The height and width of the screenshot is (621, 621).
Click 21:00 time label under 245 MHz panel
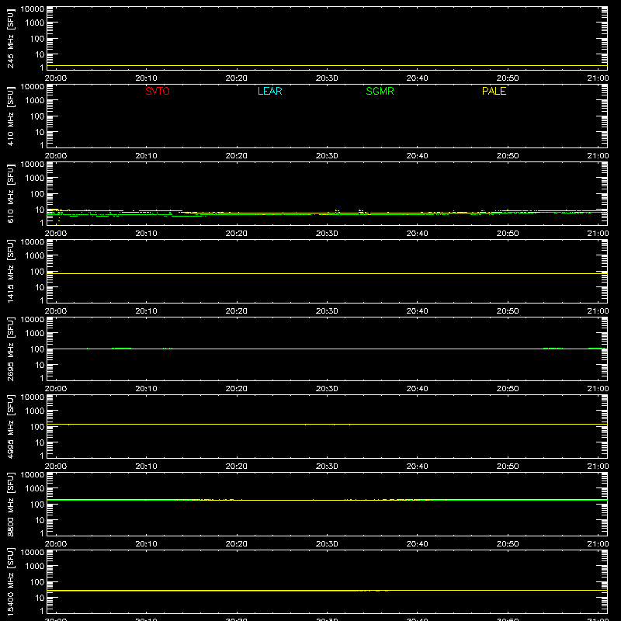tap(598, 78)
